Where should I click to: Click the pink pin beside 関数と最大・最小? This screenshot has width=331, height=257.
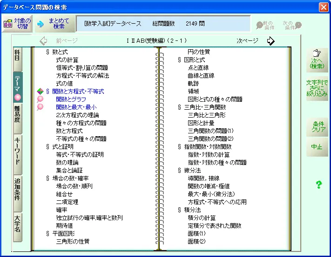40,107
